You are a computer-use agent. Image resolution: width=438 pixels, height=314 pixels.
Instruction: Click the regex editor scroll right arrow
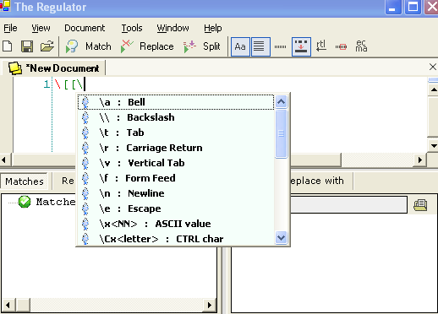point(420,160)
